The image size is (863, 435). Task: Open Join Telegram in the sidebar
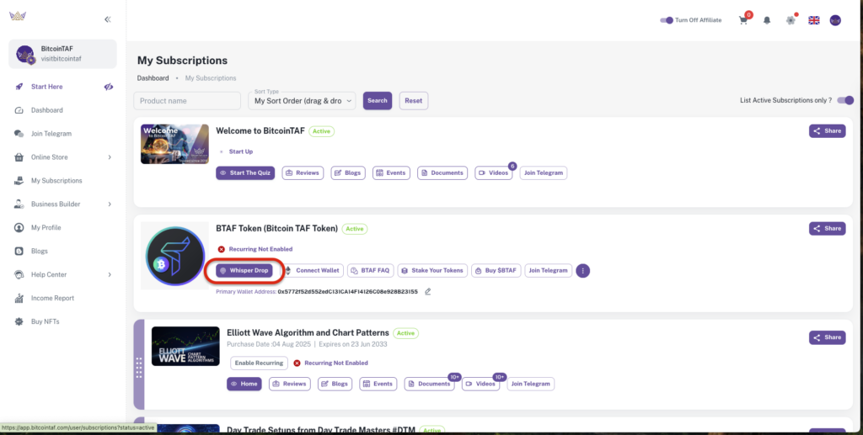[x=51, y=134]
